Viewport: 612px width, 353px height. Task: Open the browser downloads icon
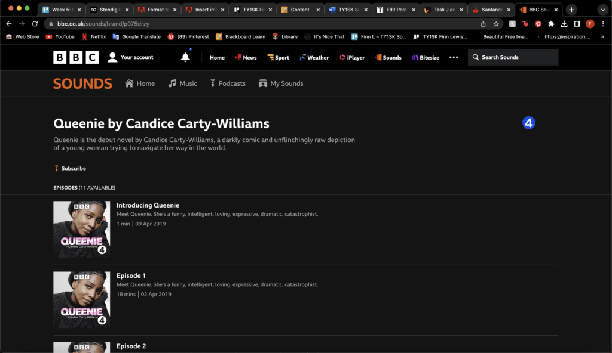[564, 24]
